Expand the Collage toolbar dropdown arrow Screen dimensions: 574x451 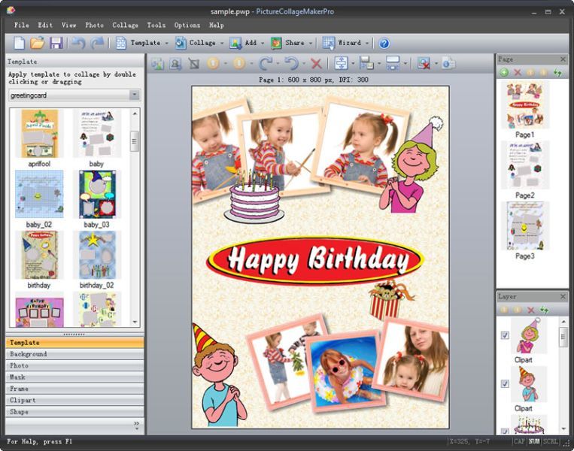[x=222, y=43]
